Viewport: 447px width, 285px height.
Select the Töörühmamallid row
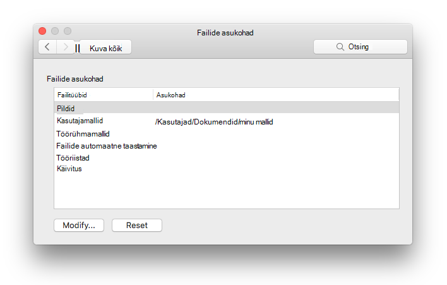[227, 134]
